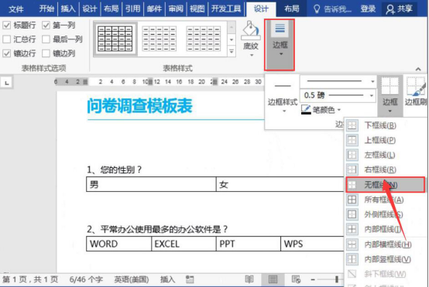This screenshot has width=429, height=287.
Task: Toggle the 镶边行 banded rows checkbox
Action: (x=6, y=53)
